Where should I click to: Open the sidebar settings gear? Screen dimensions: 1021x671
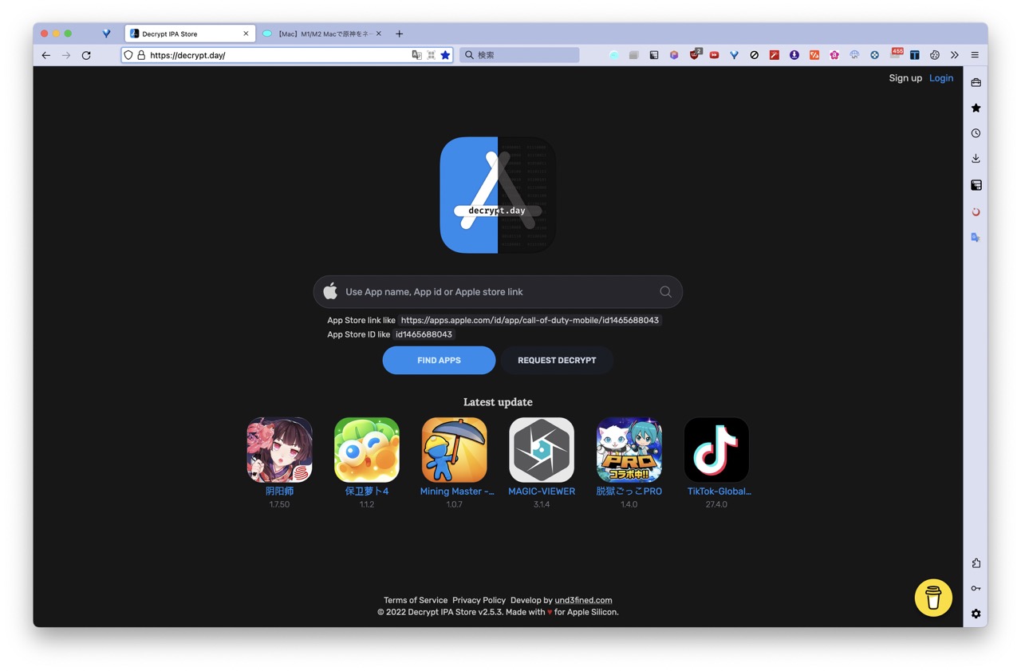(976, 614)
